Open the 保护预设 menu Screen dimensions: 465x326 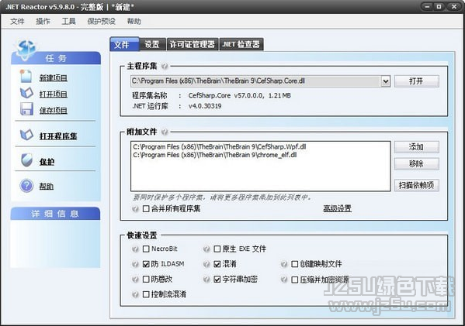[x=102, y=22]
